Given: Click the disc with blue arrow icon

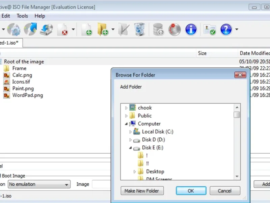Looking at the screenshot, I should pos(30,29).
